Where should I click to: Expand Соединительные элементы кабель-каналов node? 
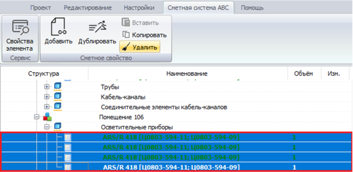(x=46, y=107)
